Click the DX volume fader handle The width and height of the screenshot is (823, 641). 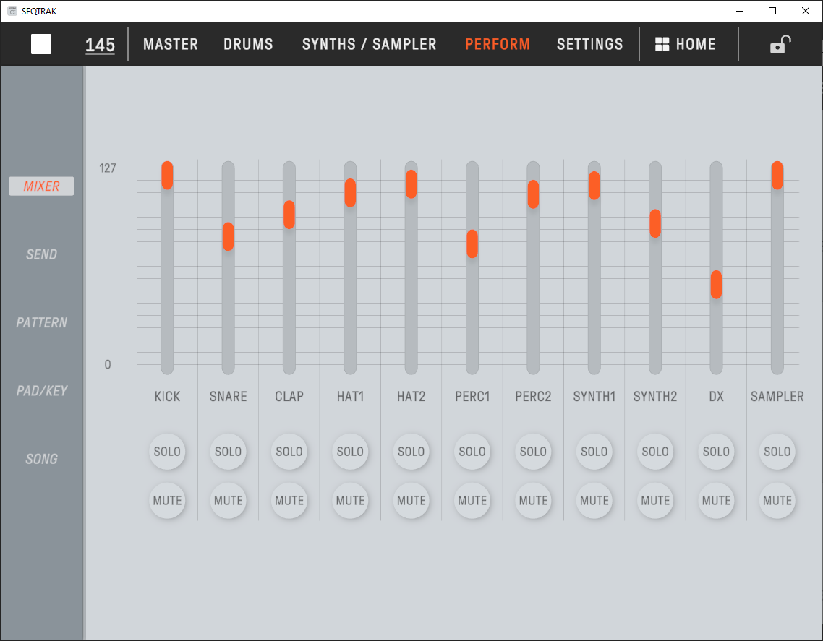click(716, 285)
